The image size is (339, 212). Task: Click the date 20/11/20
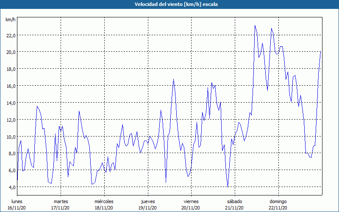191,208
